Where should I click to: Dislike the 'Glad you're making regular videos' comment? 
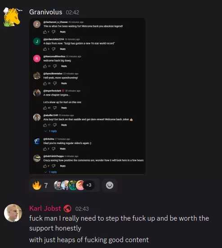(53, 149)
